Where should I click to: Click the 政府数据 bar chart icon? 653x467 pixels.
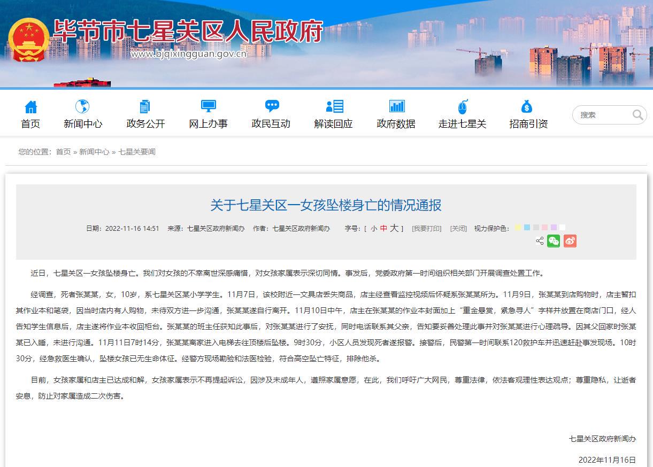[397, 106]
